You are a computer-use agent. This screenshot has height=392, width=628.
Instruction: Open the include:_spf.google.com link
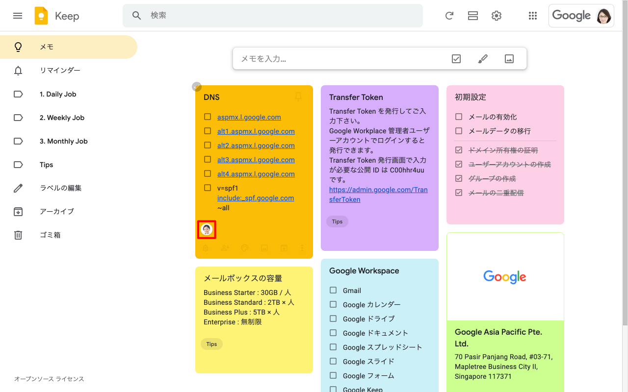click(256, 198)
